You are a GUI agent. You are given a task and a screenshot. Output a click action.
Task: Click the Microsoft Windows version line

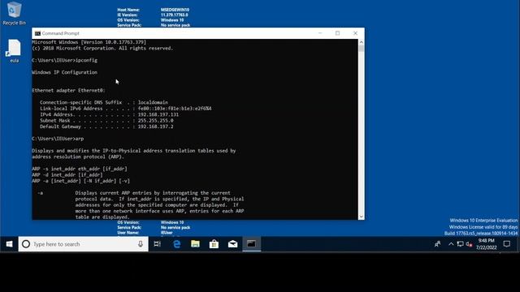click(89, 42)
